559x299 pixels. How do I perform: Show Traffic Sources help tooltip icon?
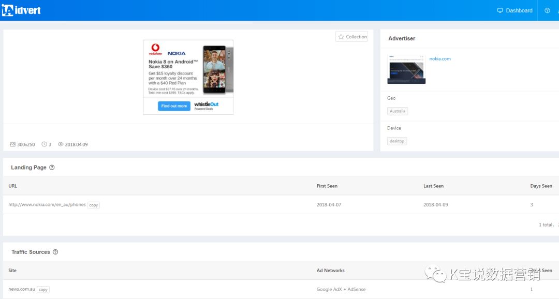(x=55, y=252)
